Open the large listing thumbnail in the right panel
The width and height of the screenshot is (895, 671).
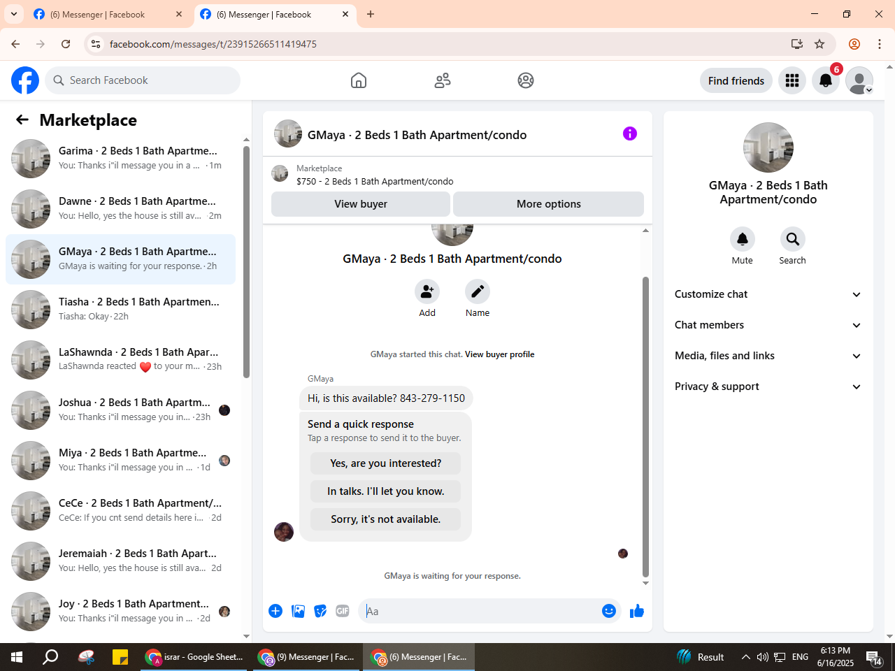[768, 147]
